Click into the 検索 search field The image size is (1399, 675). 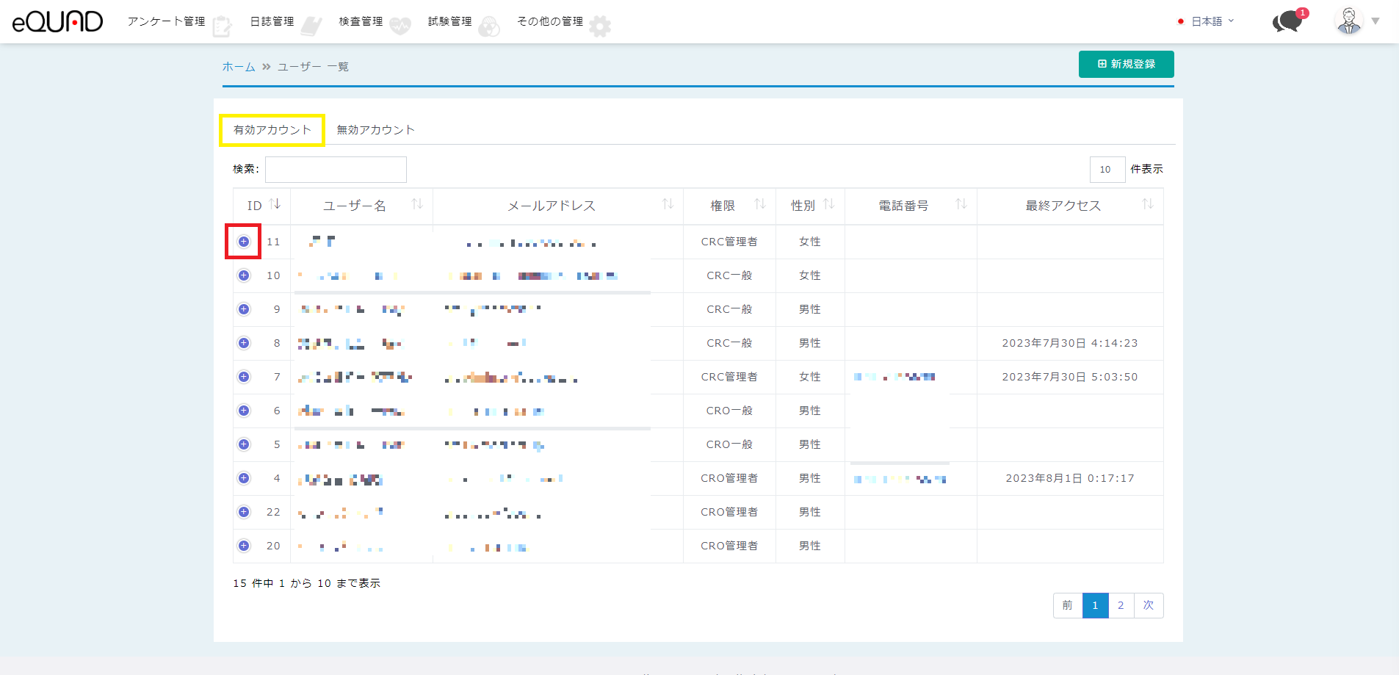pyautogui.click(x=336, y=170)
